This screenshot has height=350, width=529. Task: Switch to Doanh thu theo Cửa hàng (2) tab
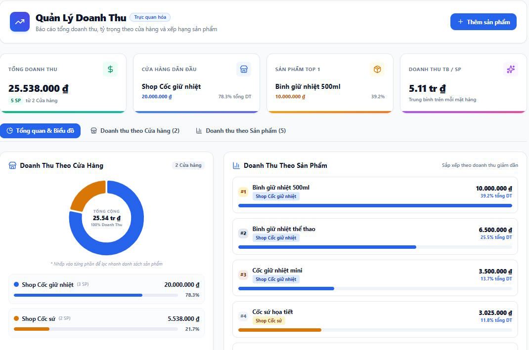point(135,131)
